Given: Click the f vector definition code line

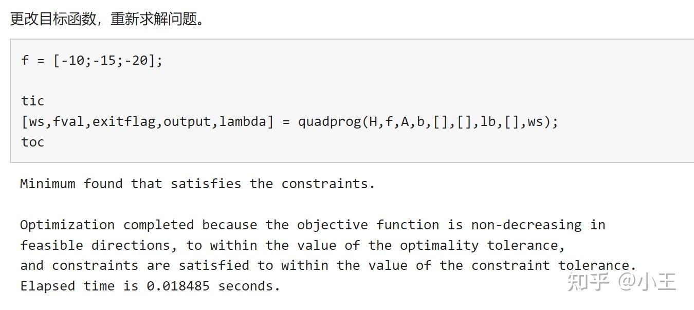Looking at the screenshot, I should (x=92, y=60).
